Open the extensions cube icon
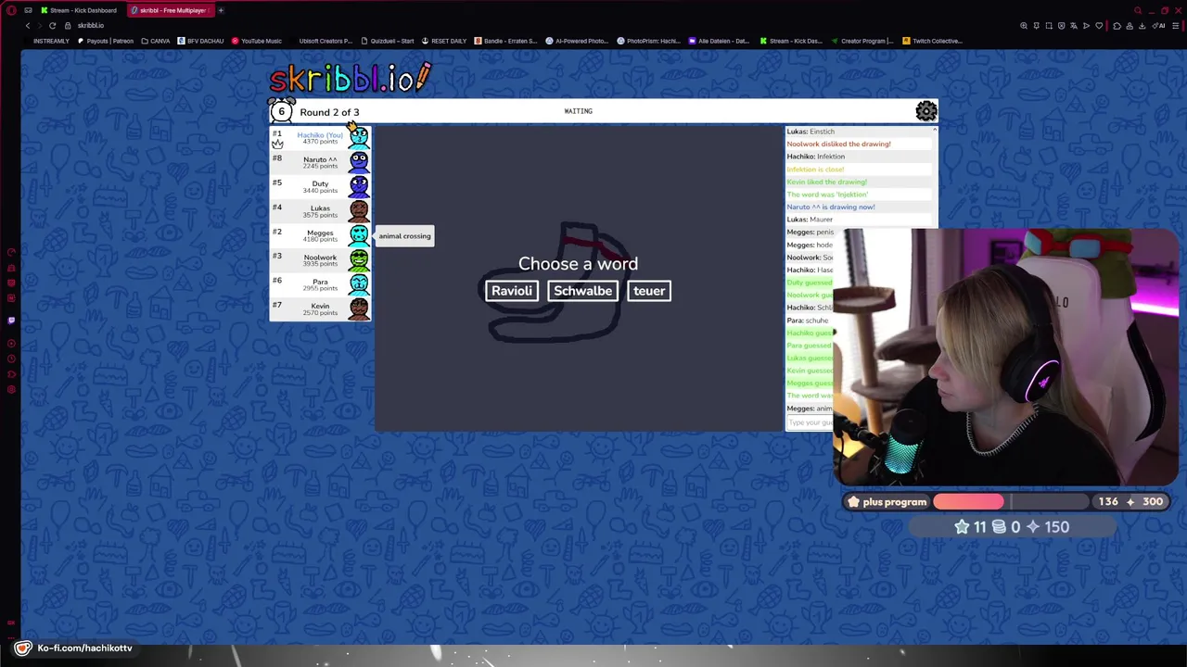The image size is (1187, 667). (1117, 25)
